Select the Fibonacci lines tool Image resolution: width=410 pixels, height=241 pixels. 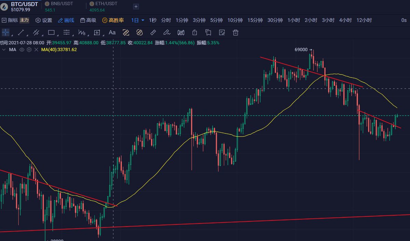(67, 32)
